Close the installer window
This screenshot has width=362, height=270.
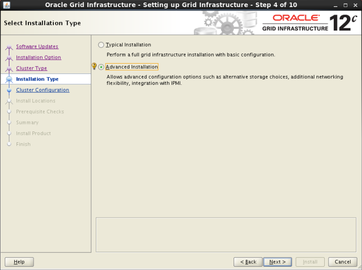[x=355, y=5]
